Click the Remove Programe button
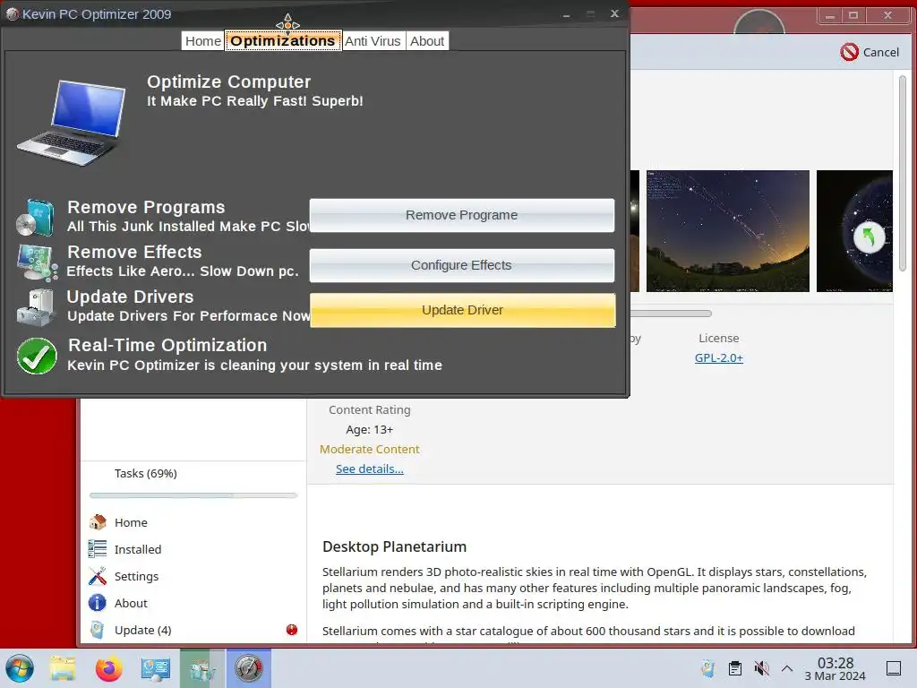The height and width of the screenshot is (688, 917). (x=462, y=215)
